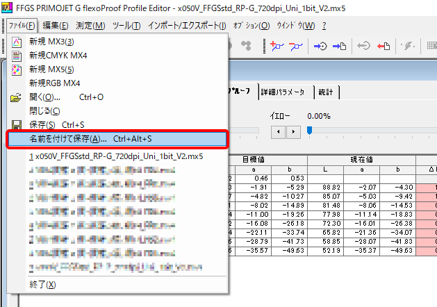Open the 測定(M) menu
Viewport: 437px width, 307px height.
point(90,26)
